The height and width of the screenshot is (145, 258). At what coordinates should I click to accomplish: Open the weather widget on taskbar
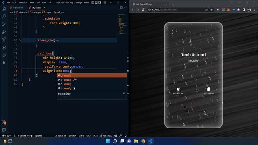8,141
